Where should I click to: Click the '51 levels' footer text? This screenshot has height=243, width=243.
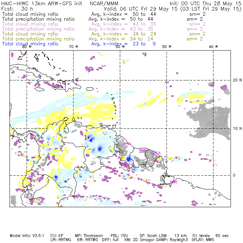201,236
